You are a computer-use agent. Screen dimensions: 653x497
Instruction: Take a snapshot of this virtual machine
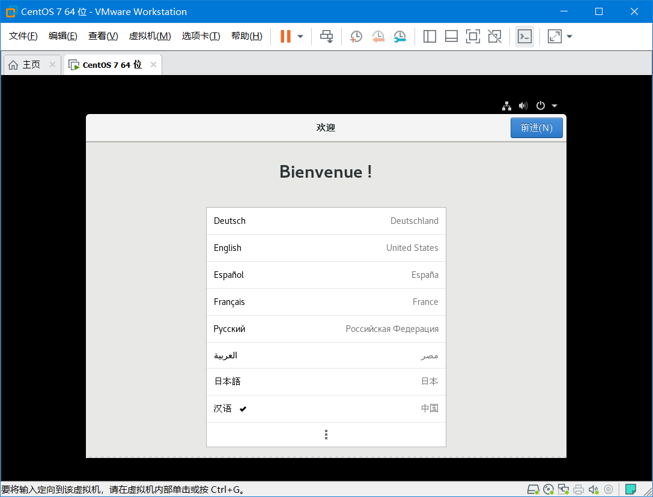(x=356, y=36)
